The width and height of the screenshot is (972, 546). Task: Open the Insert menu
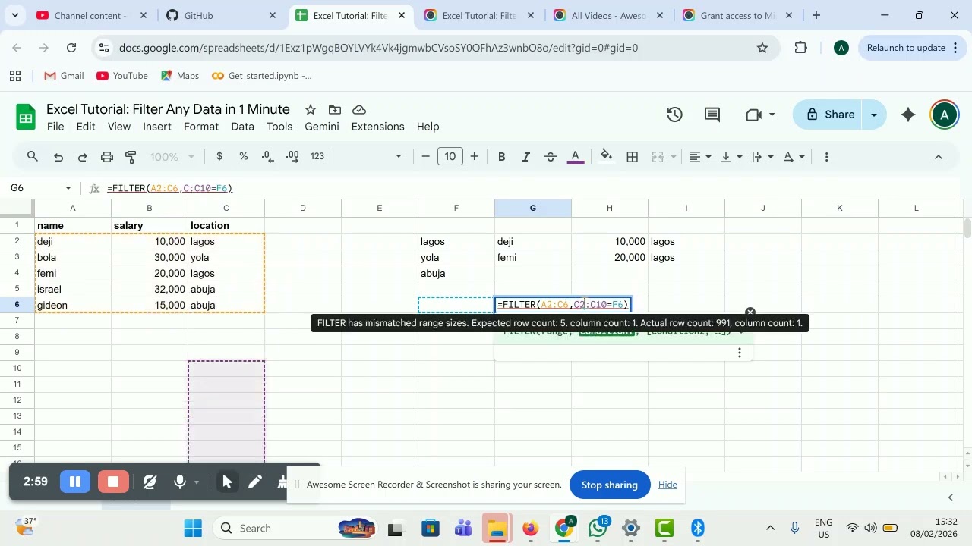click(x=157, y=127)
